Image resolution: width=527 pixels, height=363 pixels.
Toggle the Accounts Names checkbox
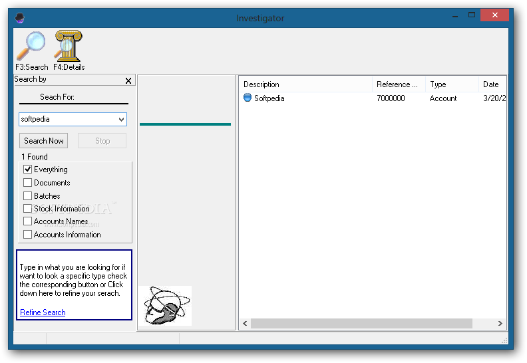tap(27, 221)
